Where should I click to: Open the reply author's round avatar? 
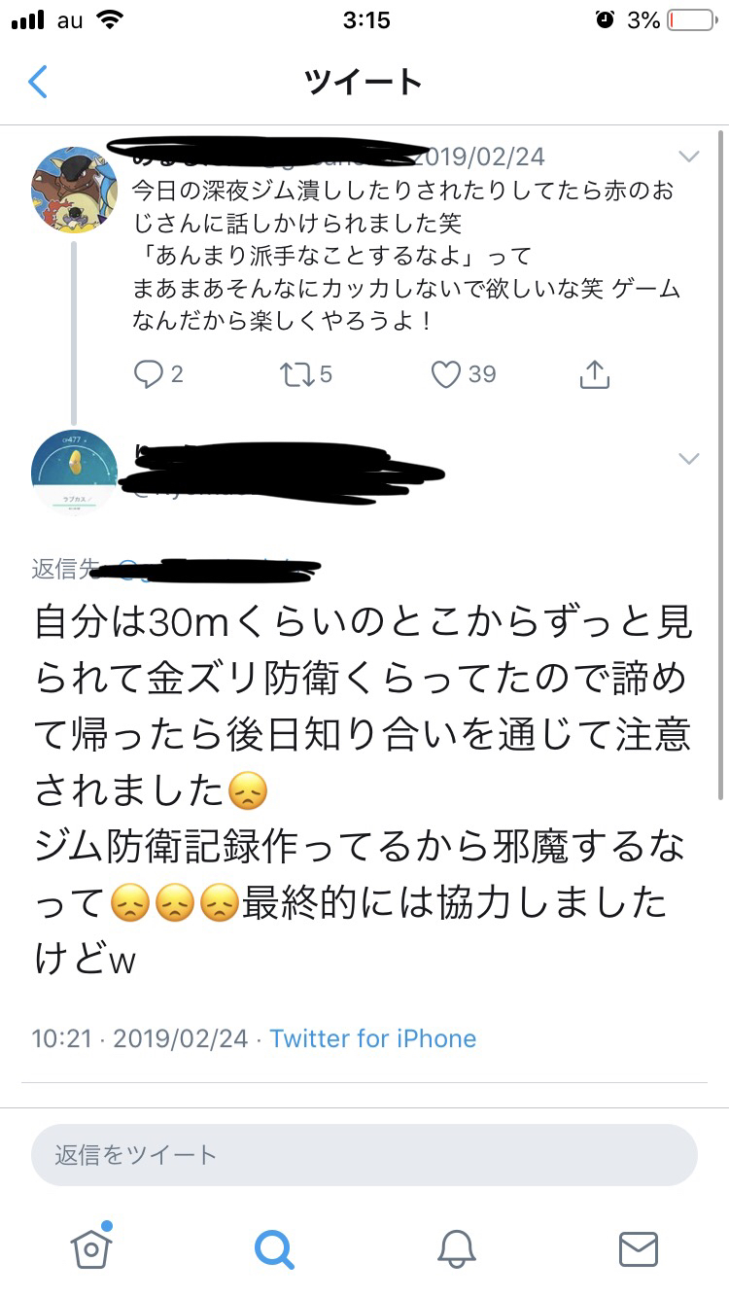click(75, 473)
